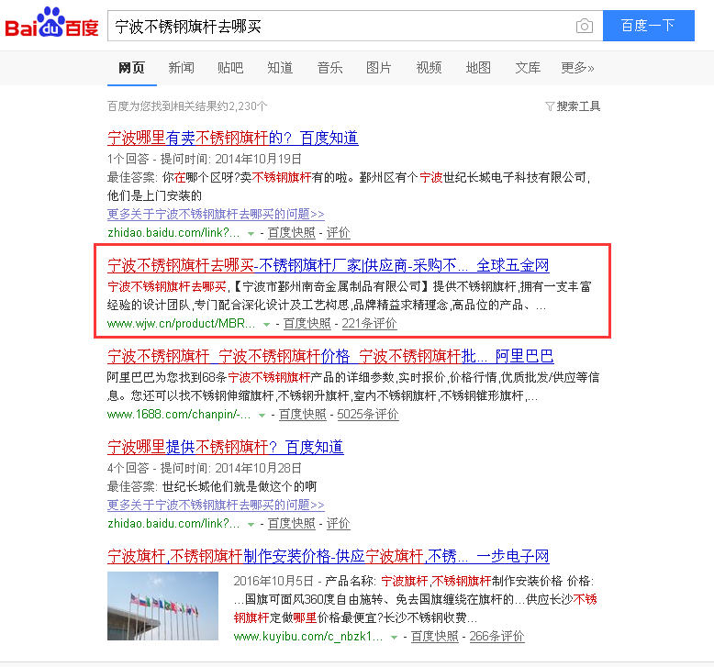
Task: Open result 宁波哪里有卖不锈钢旗杆的? 百度知道
Action: (233, 138)
